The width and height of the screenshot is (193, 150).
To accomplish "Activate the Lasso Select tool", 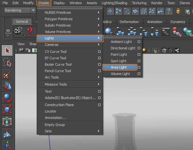I will tap(7, 63).
